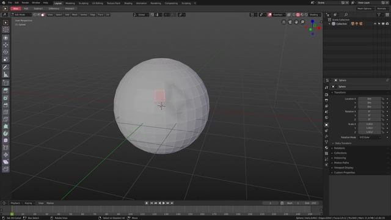The height and width of the screenshot is (220, 391).
Task: Select the Extrude Region tool
Action: point(5,91)
